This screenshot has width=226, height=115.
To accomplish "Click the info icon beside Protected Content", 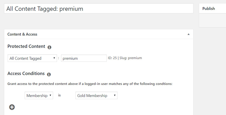I will coord(50,47).
